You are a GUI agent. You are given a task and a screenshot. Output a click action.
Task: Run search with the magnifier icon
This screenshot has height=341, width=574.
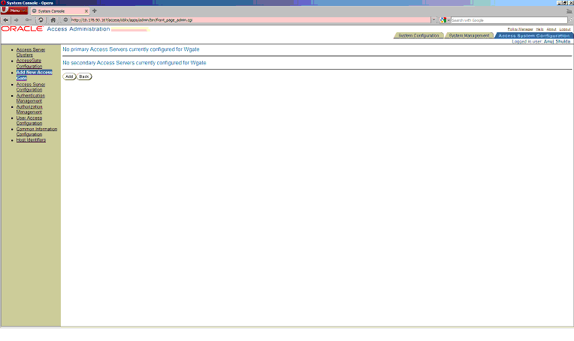coord(570,20)
